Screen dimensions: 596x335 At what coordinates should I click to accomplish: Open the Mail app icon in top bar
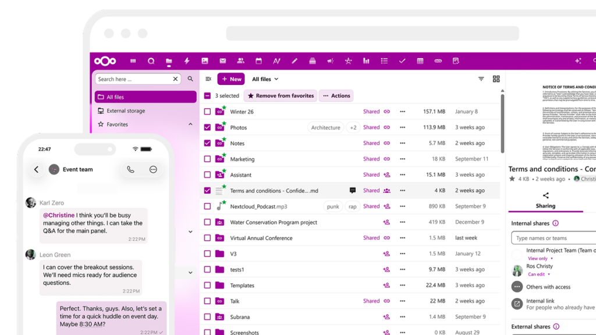tap(222, 61)
